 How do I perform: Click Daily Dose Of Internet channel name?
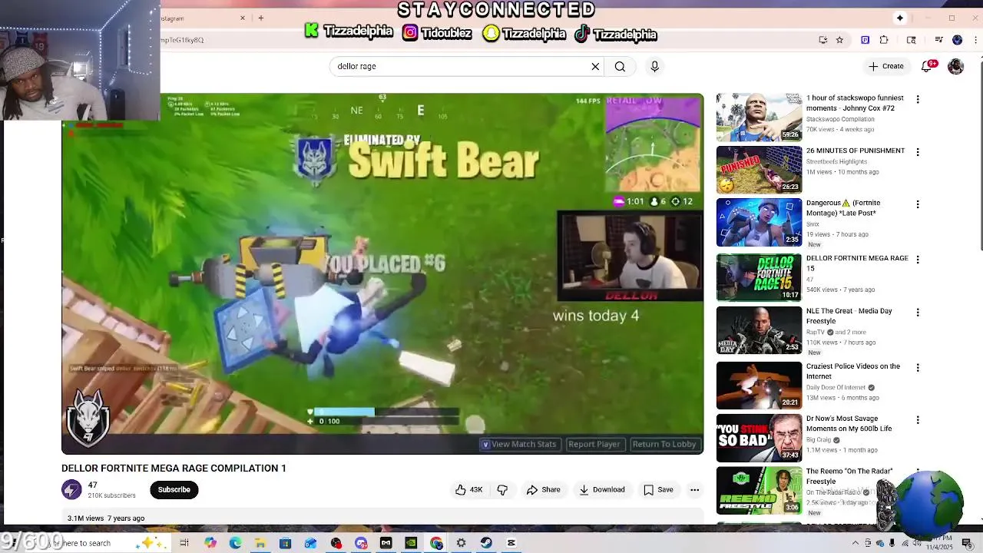(x=836, y=388)
